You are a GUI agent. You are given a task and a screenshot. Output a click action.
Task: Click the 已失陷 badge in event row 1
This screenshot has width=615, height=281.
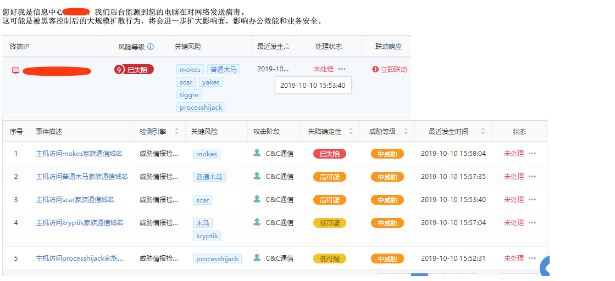pyautogui.click(x=329, y=154)
